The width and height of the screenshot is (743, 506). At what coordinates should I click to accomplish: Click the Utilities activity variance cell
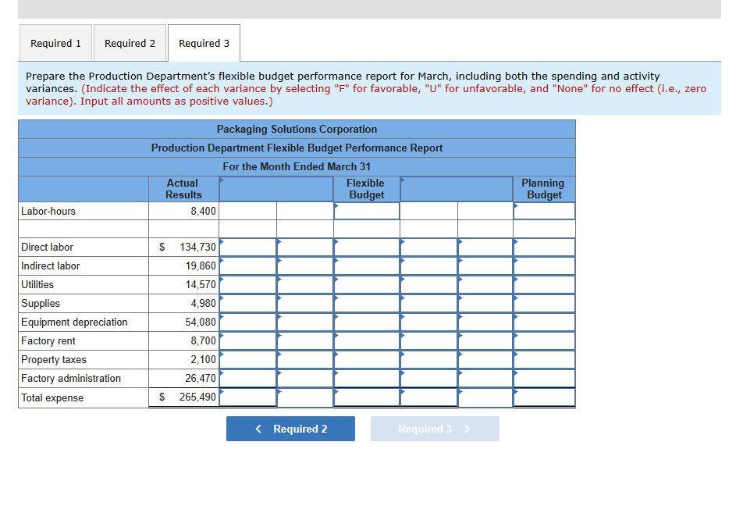(428, 284)
